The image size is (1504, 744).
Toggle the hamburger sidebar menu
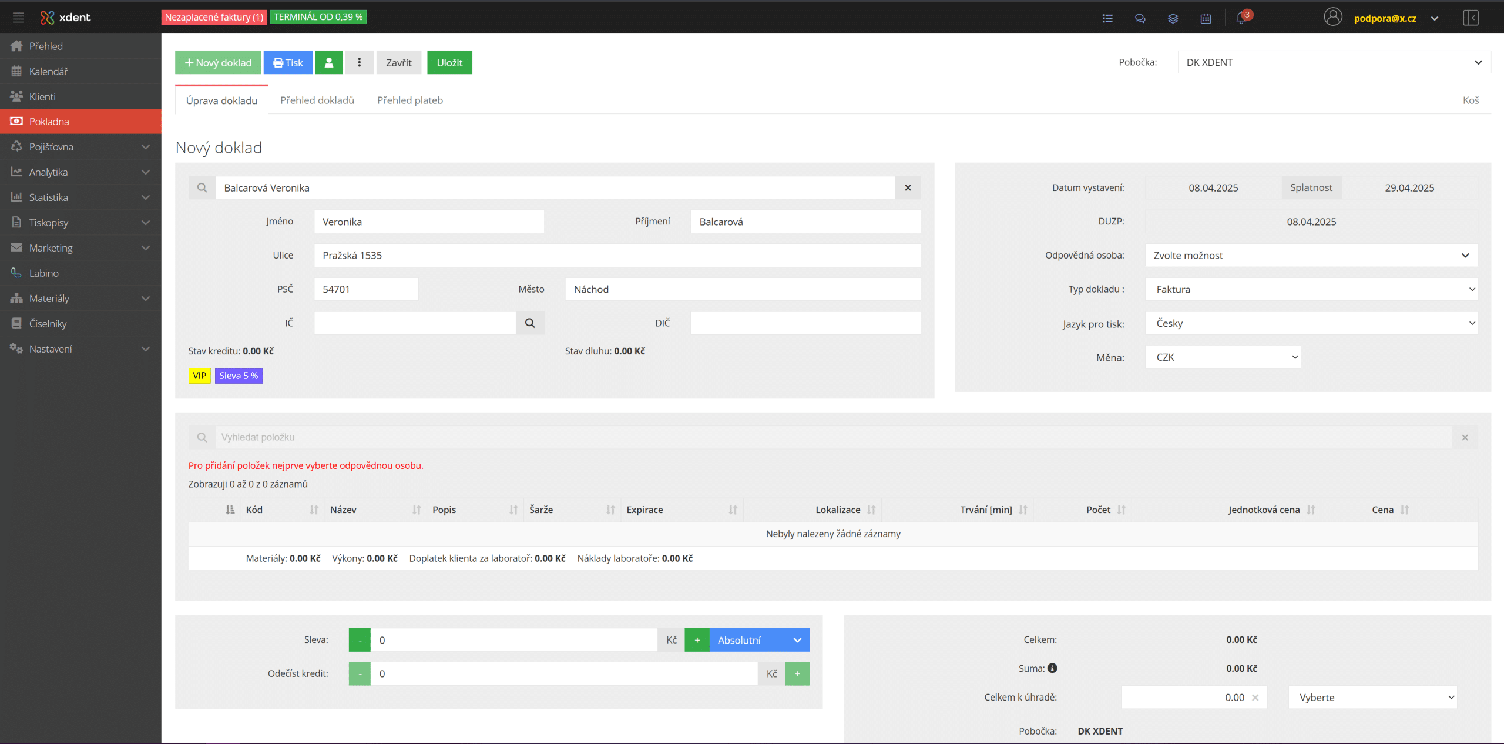coord(18,18)
